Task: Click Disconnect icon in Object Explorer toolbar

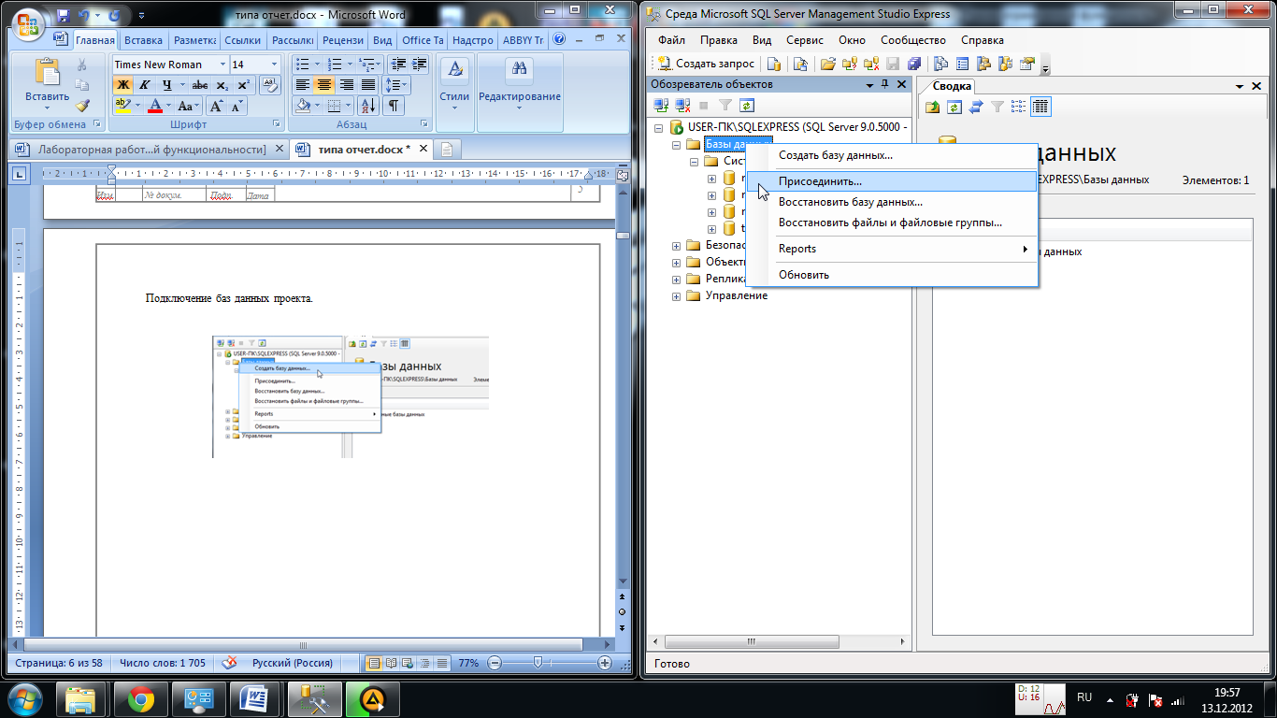Action: click(683, 106)
